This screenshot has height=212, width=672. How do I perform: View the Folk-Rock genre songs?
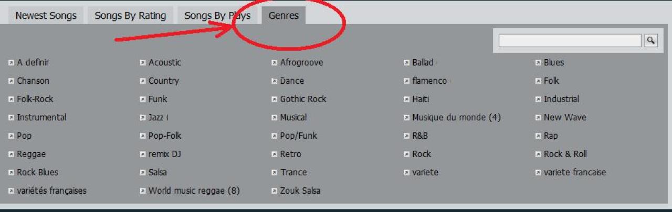(x=35, y=99)
